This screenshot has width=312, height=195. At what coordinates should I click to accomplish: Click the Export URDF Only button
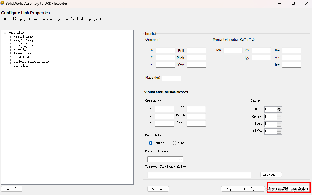pos(243,189)
